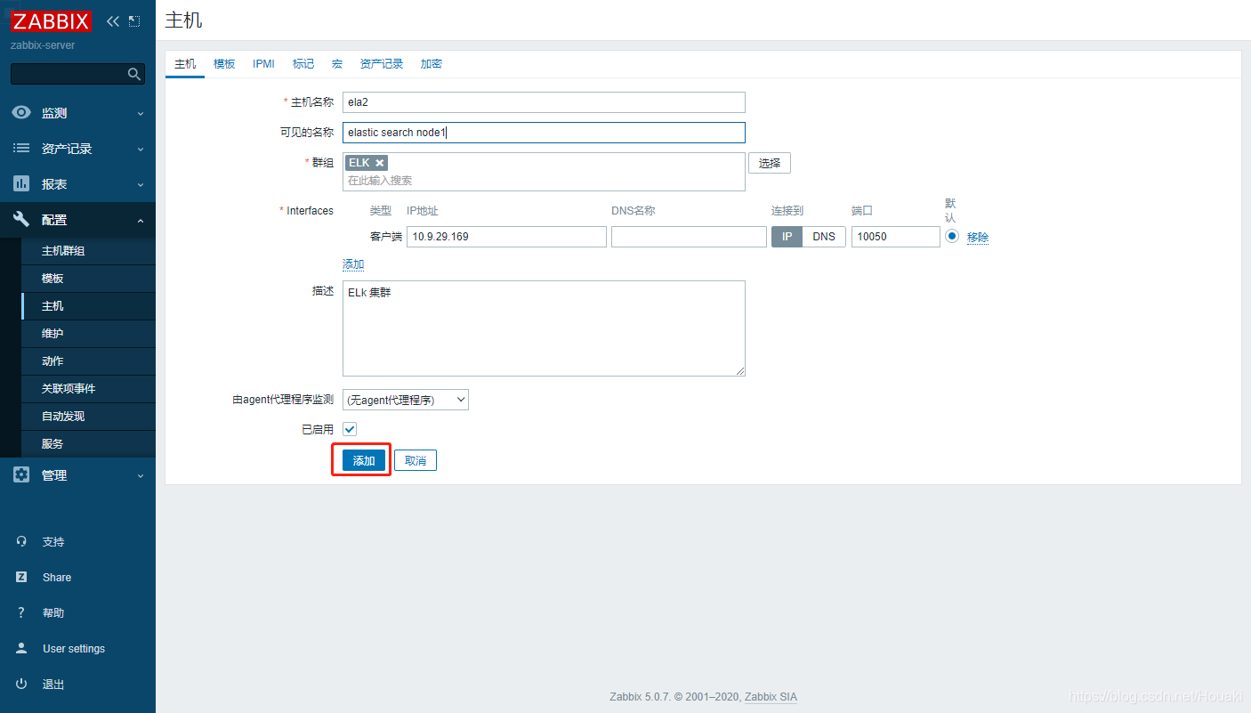The width and height of the screenshot is (1251, 713).
Task: Click the ZABBIX logo
Action: pos(51,20)
